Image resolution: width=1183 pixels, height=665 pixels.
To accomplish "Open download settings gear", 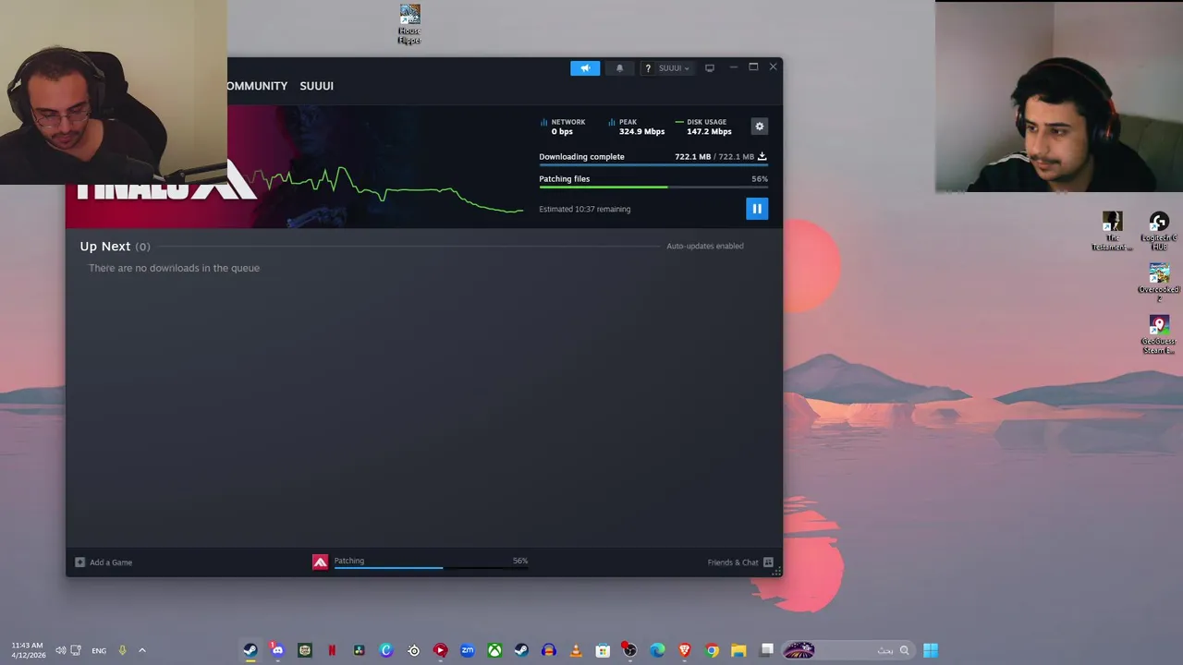I will point(760,127).
